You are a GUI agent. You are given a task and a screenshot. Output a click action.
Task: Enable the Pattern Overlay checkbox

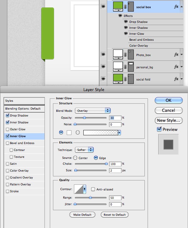pyautogui.click(x=8, y=184)
